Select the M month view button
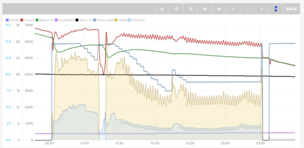Viewport: 304px width, 148px height. [x=219, y=9]
